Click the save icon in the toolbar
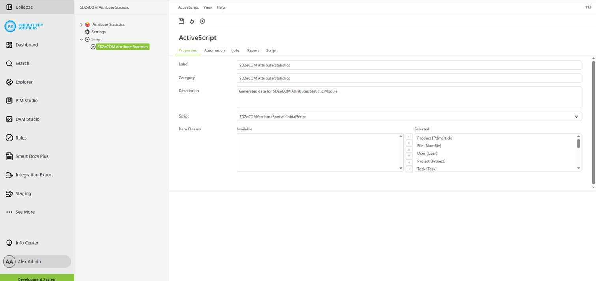The height and width of the screenshot is (281, 596). pos(181,21)
